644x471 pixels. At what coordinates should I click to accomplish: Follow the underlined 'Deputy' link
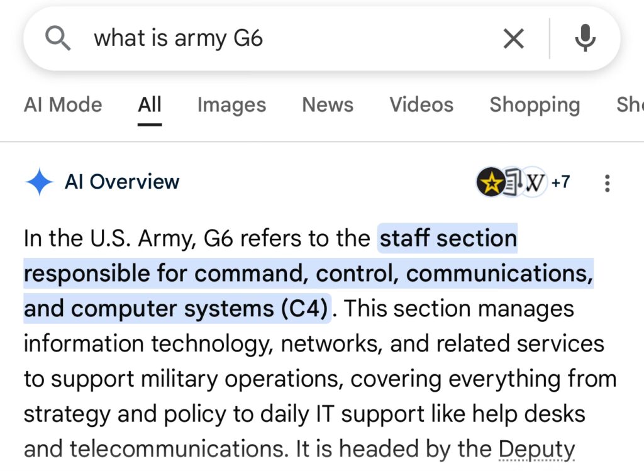coord(536,450)
